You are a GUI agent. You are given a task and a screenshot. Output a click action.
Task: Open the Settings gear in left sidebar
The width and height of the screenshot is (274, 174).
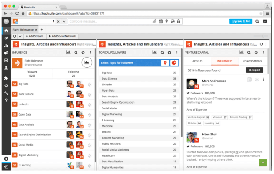pyautogui.click(x=6, y=85)
